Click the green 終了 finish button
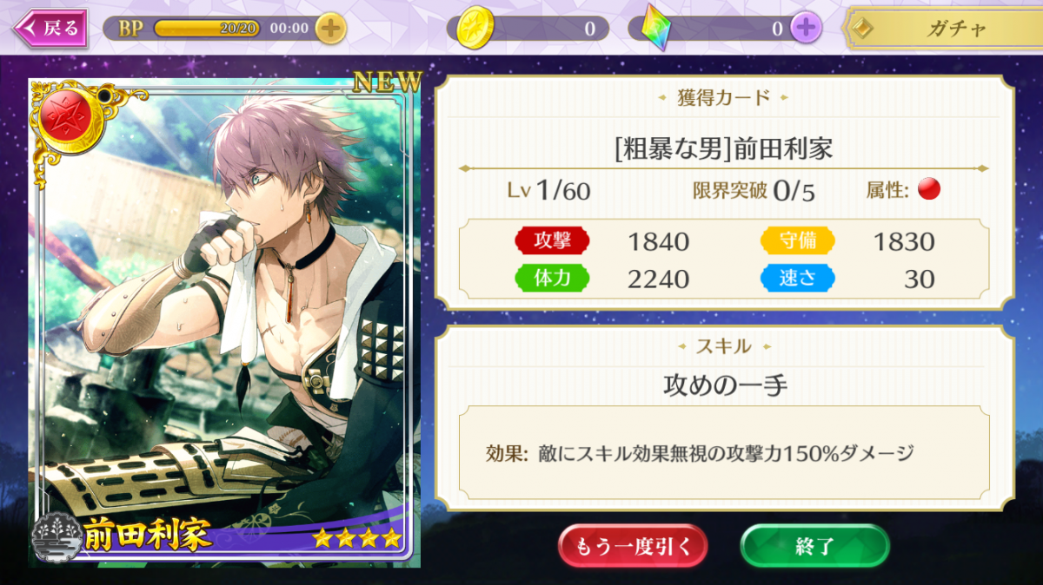 (x=814, y=546)
